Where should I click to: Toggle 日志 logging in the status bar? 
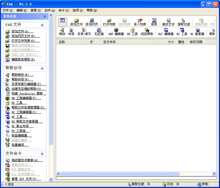[171, 184]
